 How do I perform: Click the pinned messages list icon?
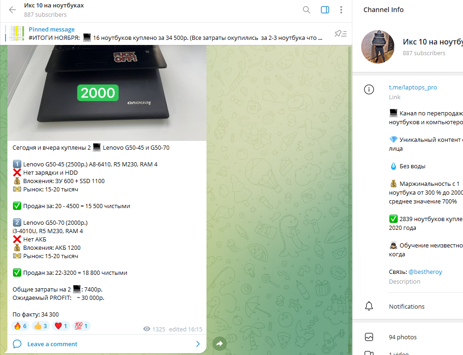coord(340,33)
